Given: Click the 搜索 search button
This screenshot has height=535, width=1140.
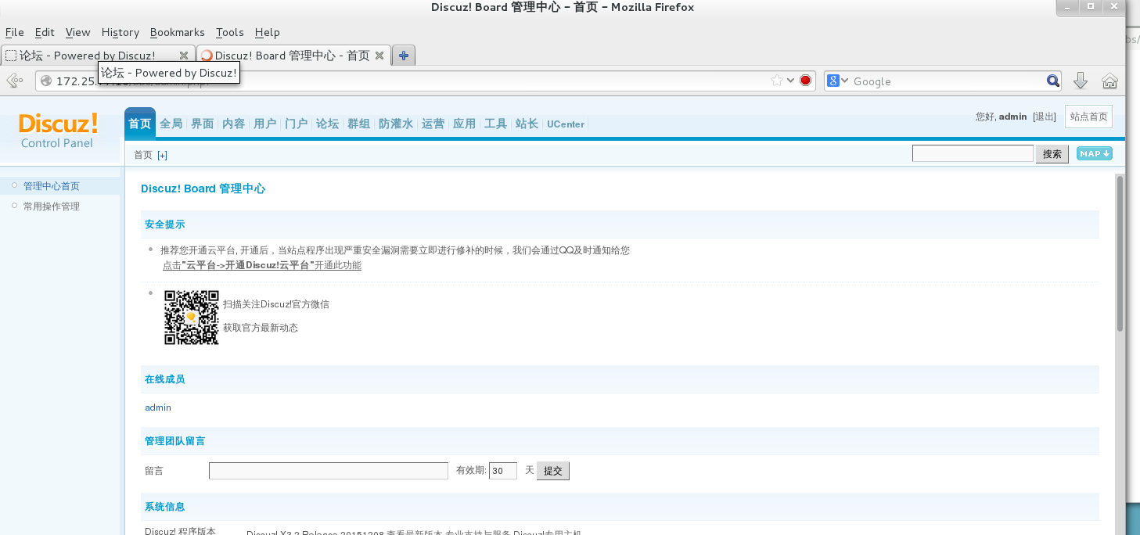Looking at the screenshot, I should click(x=1052, y=154).
